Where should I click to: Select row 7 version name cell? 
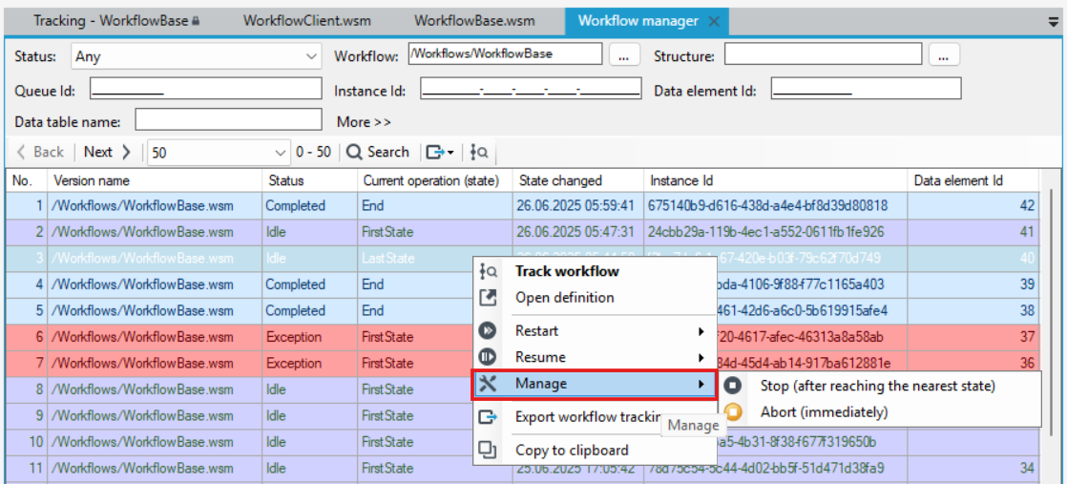click(x=155, y=363)
